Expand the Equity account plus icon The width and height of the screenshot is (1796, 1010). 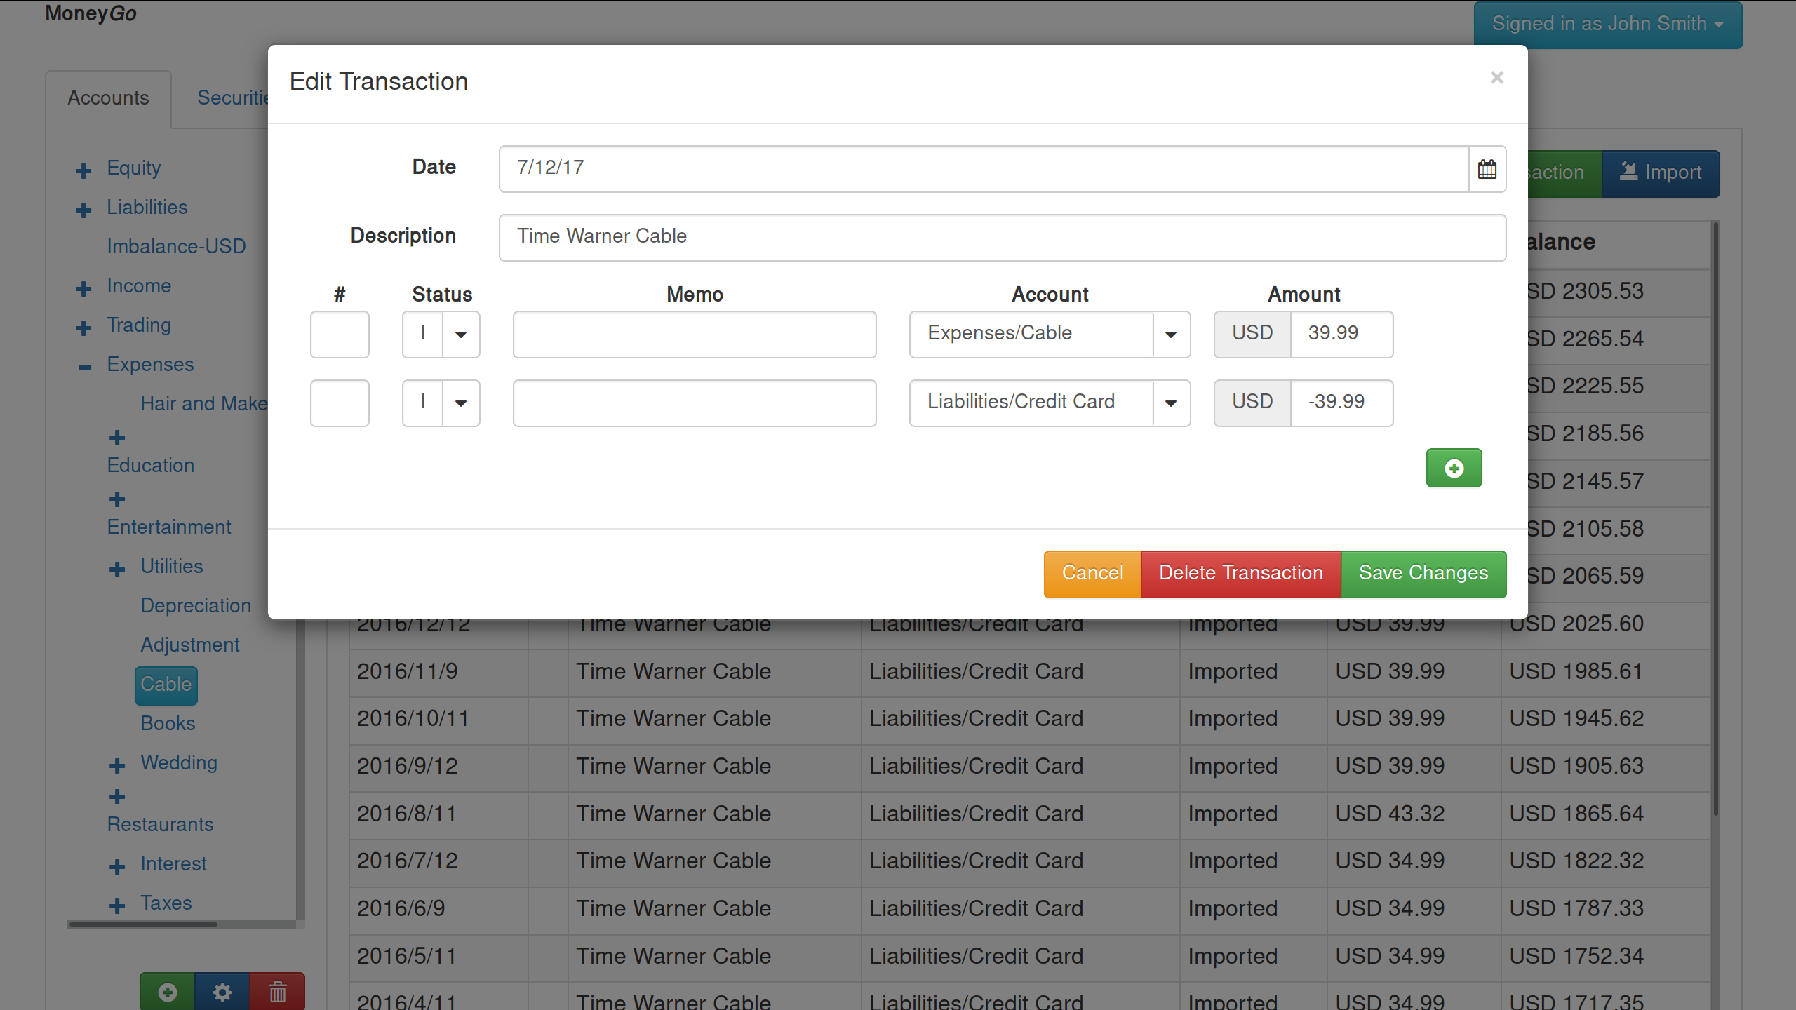(83, 170)
